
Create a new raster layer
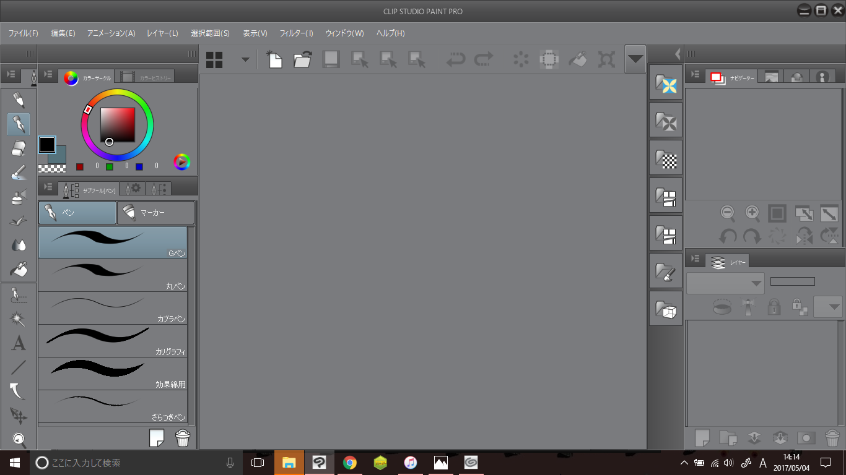(702, 438)
